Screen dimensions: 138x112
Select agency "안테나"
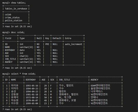coord(94,97)
